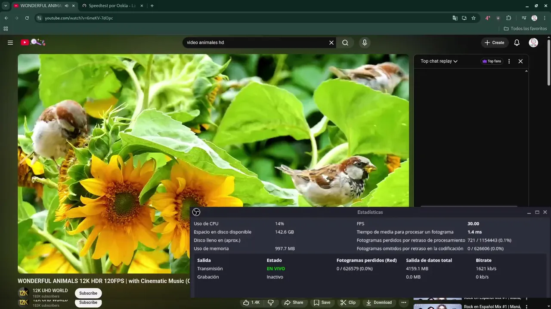Image resolution: width=551 pixels, height=309 pixels.
Task: Open 12K UHD WORLD channel avatar
Action: pyautogui.click(x=23, y=293)
